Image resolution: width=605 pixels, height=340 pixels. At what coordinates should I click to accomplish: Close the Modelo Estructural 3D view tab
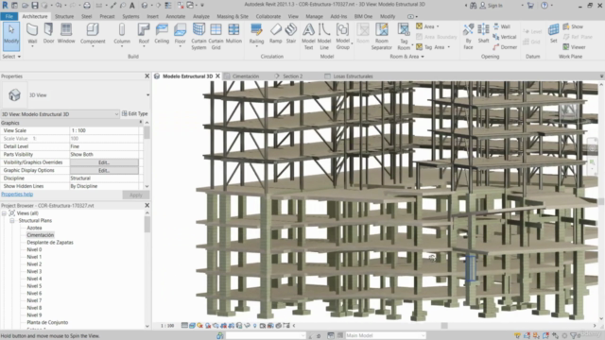[x=217, y=76]
